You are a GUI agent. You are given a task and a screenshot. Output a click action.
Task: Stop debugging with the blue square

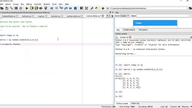75,8
